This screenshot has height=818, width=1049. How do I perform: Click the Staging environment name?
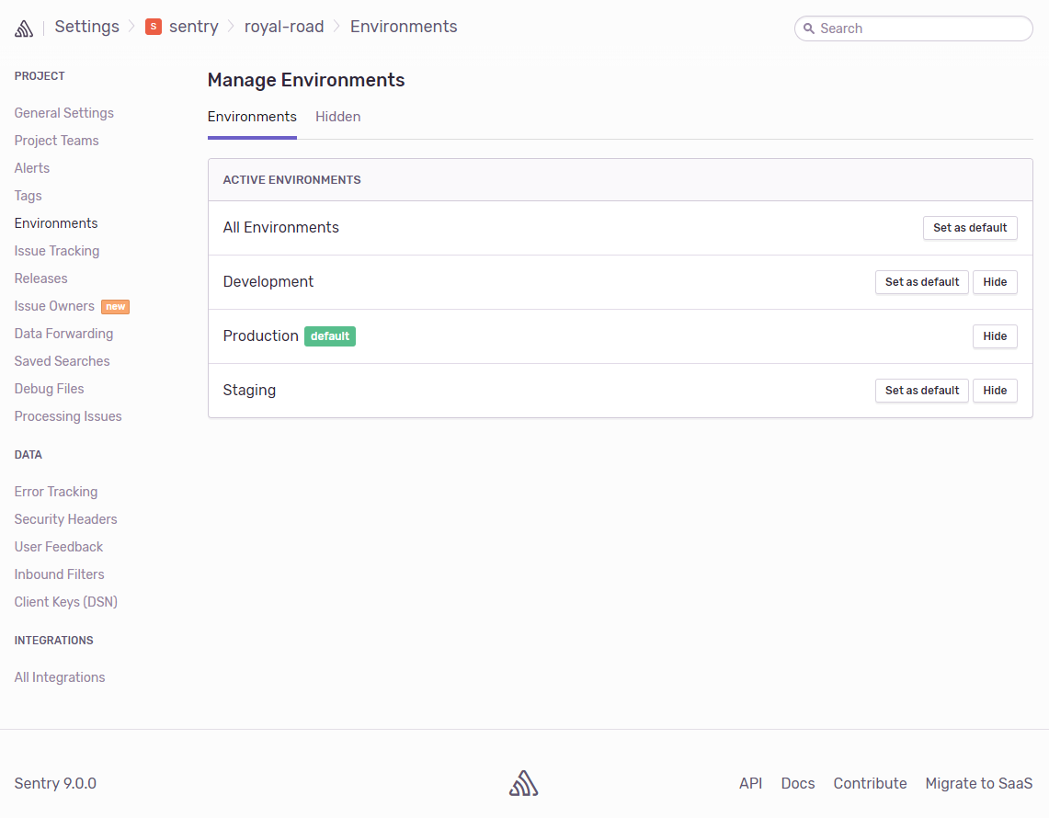click(x=249, y=390)
